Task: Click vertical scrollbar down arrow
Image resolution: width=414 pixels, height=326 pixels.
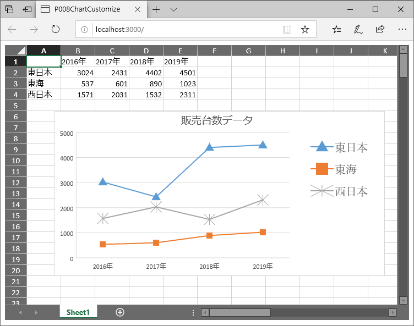Action: coord(403,300)
